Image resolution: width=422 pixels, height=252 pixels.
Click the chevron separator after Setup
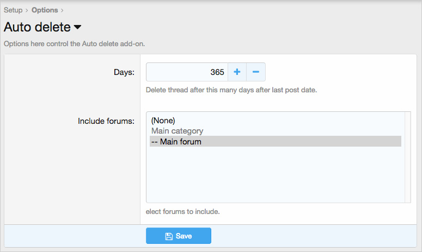pos(27,10)
